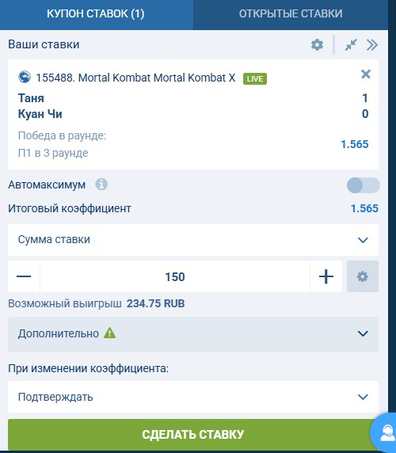Open the Открытые ставки tab
Screen dimensions: 396x453
click(291, 14)
